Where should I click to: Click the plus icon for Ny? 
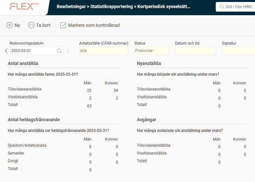pyautogui.click(x=10, y=25)
